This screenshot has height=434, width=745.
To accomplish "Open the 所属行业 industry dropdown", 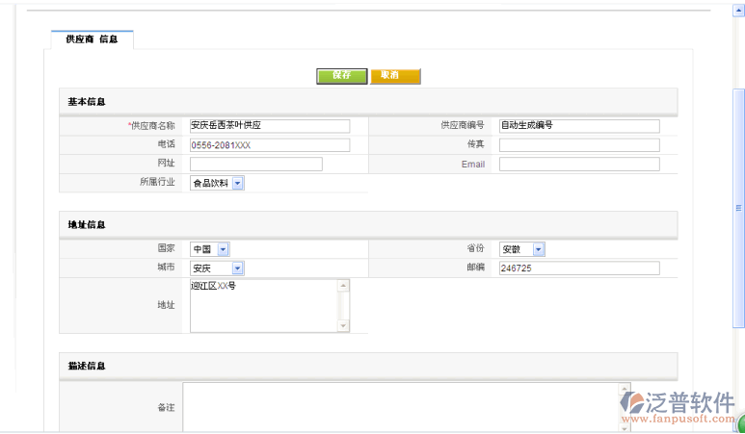I will pyautogui.click(x=237, y=183).
